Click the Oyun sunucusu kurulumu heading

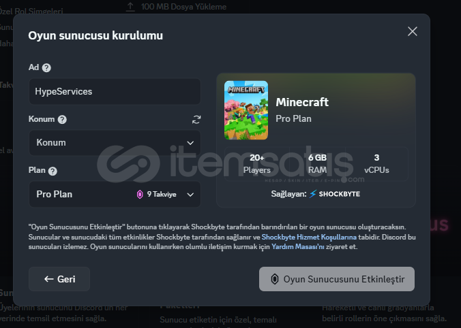[x=95, y=35]
